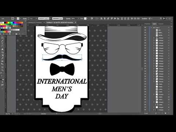Image resolution: width=176 pixels, height=132 pixels.
Task: Click Vertical Align Top icon
Action: (112, 19)
